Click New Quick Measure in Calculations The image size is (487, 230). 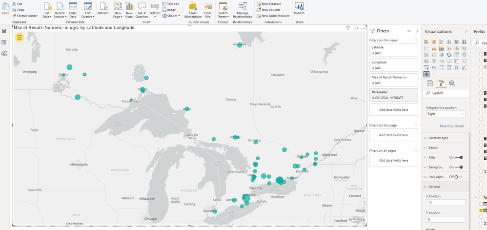tap(273, 16)
